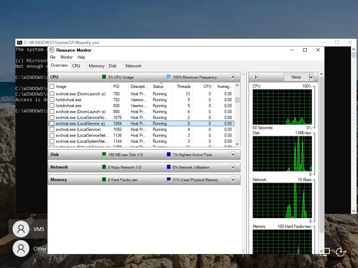Click the blue Highest Active Time indicator

(x=169, y=155)
